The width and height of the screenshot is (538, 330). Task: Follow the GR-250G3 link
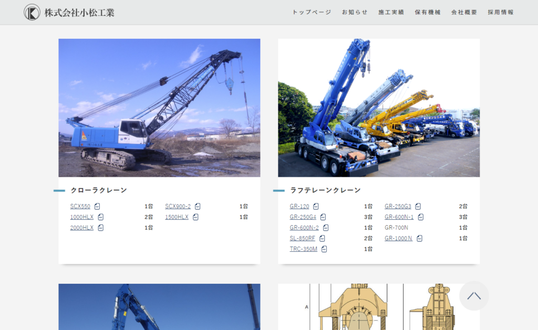(x=398, y=206)
